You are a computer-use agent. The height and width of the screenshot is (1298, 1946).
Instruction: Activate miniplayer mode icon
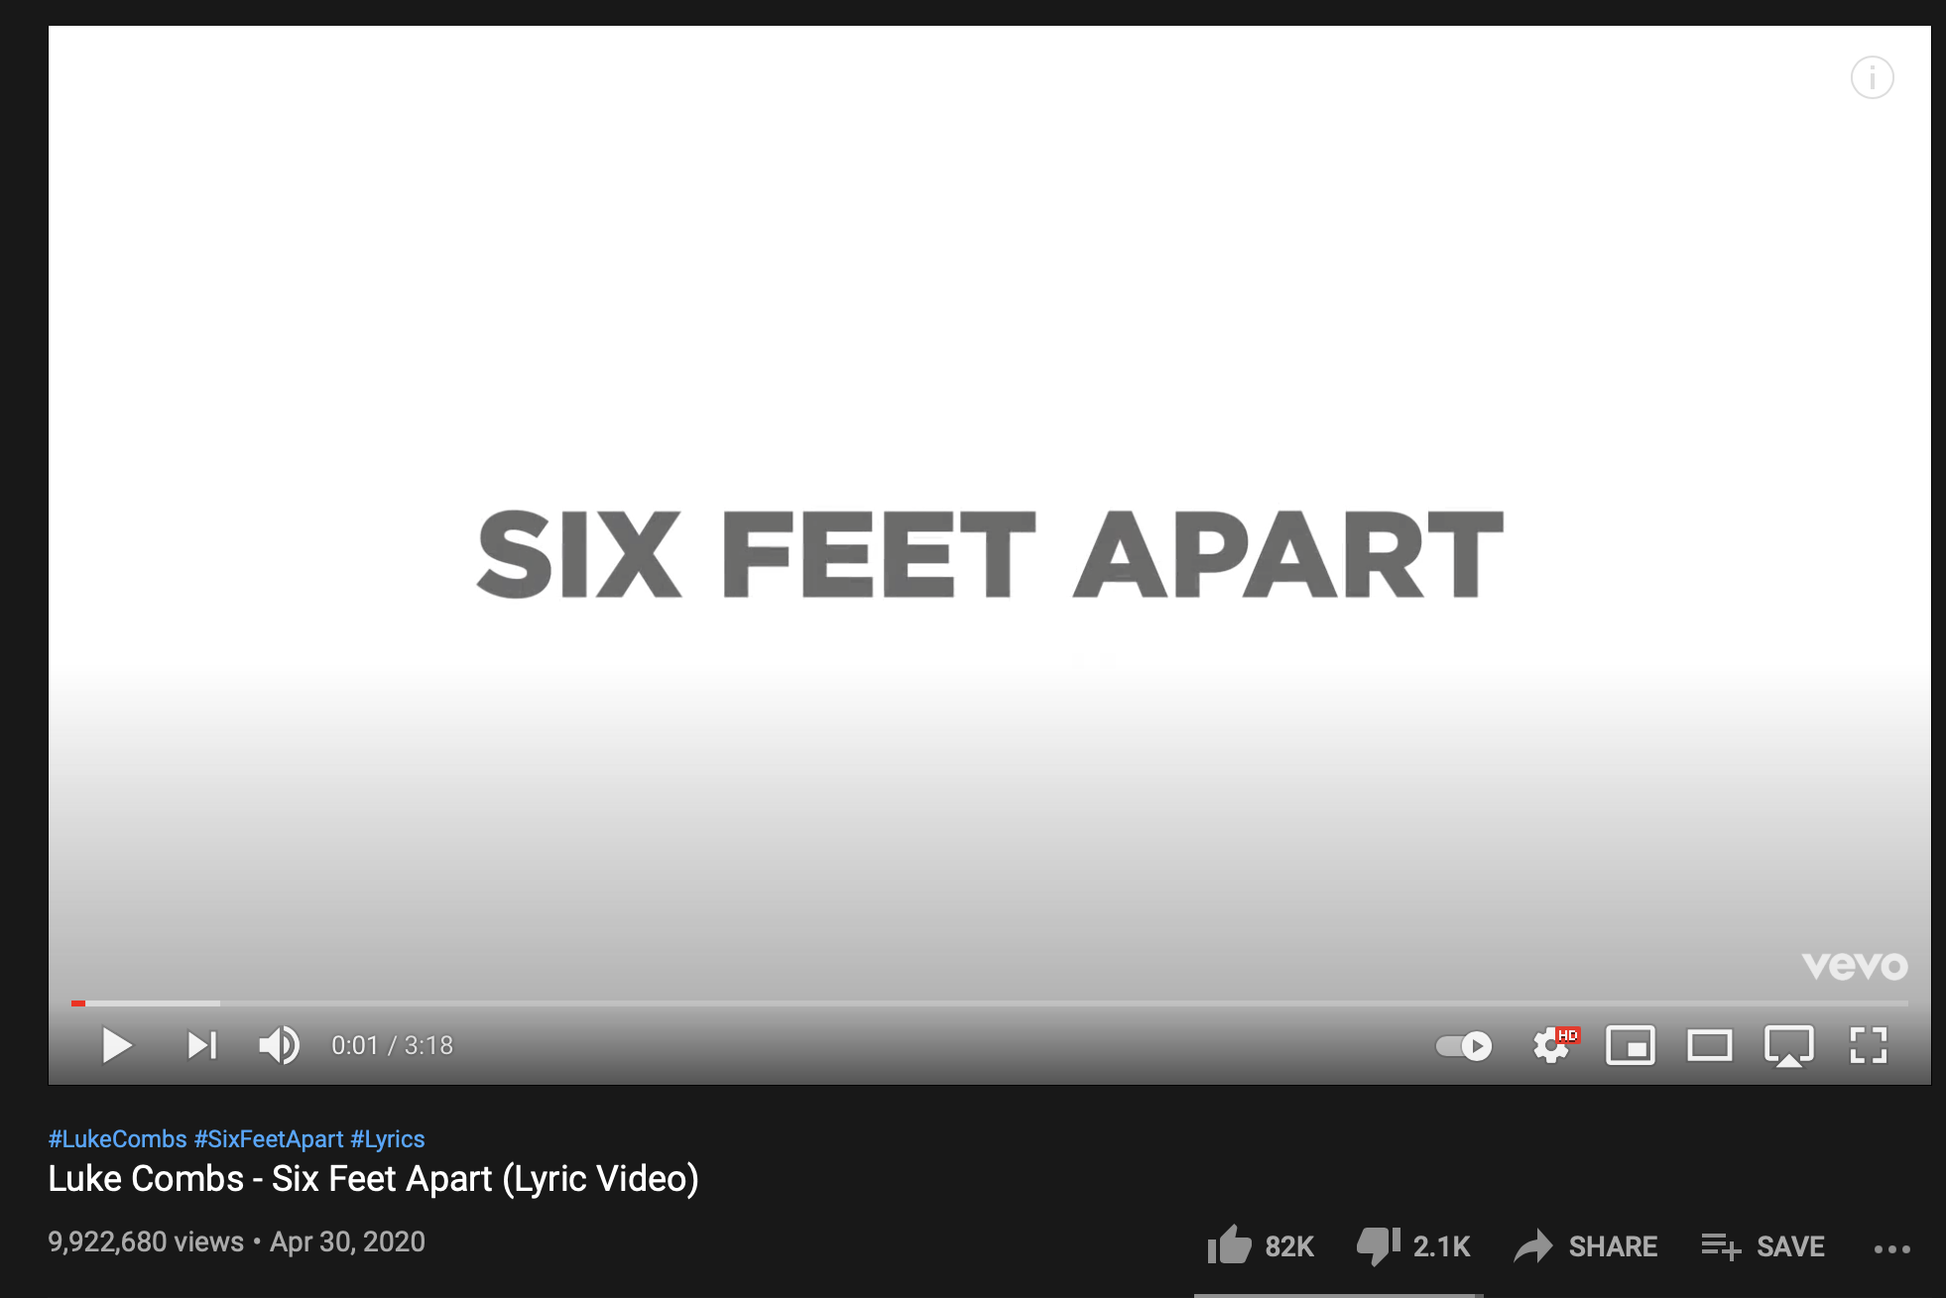tap(1631, 1045)
